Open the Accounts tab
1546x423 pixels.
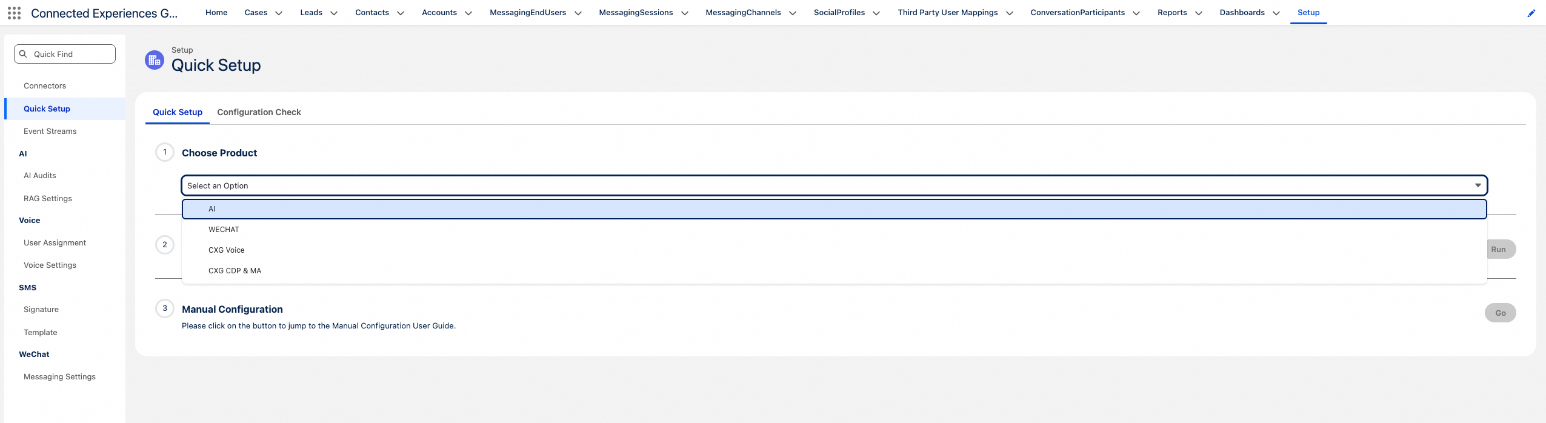click(439, 12)
